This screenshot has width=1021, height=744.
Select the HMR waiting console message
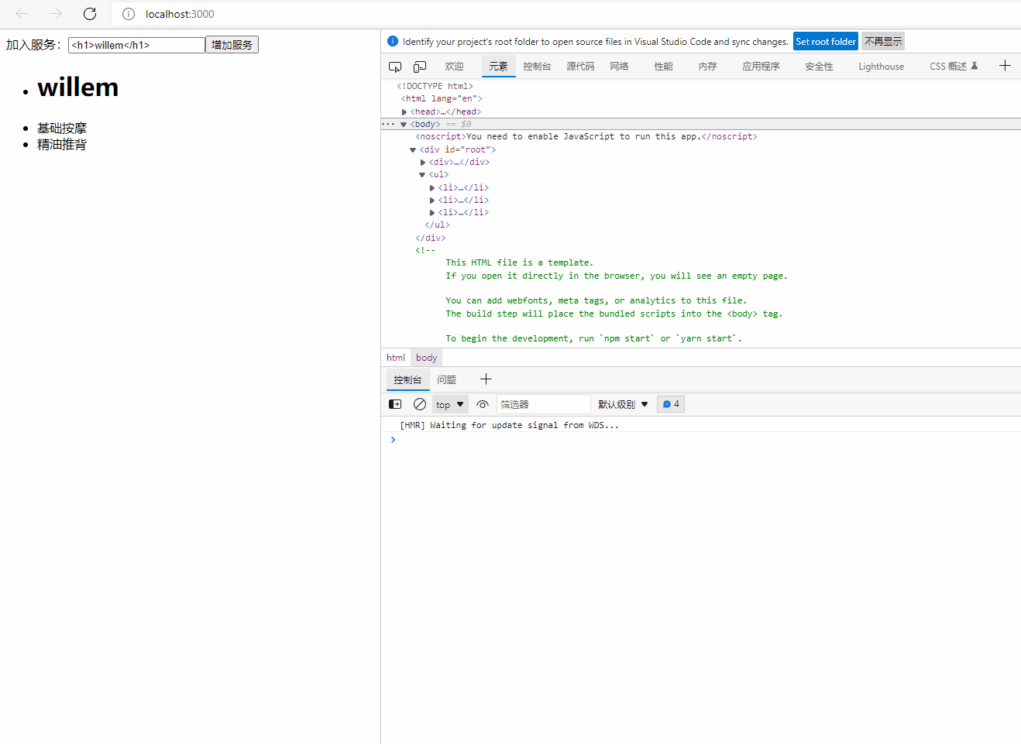(509, 425)
